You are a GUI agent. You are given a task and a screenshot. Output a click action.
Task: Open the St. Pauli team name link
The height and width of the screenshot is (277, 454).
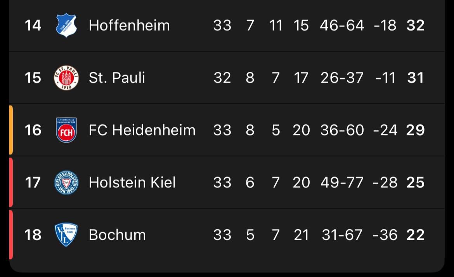coord(117,78)
